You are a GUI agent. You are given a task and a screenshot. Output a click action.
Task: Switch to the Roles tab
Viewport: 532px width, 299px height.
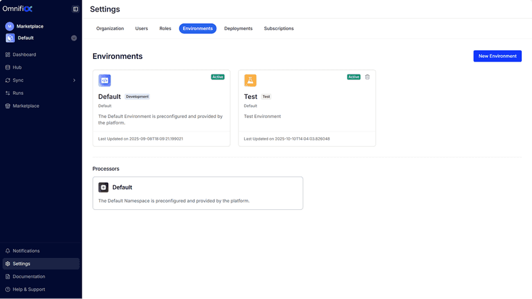click(x=165, y=28)
